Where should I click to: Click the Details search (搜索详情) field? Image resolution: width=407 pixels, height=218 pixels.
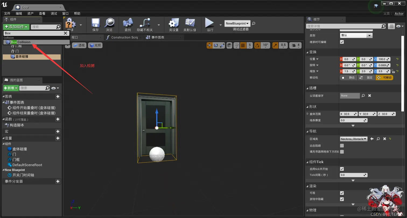pyautogui.click(x=346, y=26)
